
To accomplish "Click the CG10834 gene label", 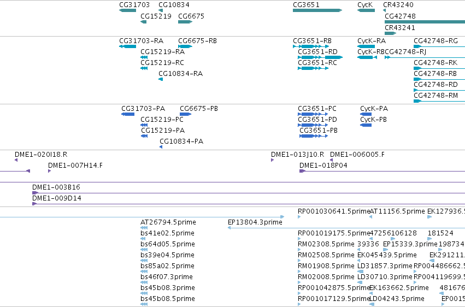I will tap(174, 5).
